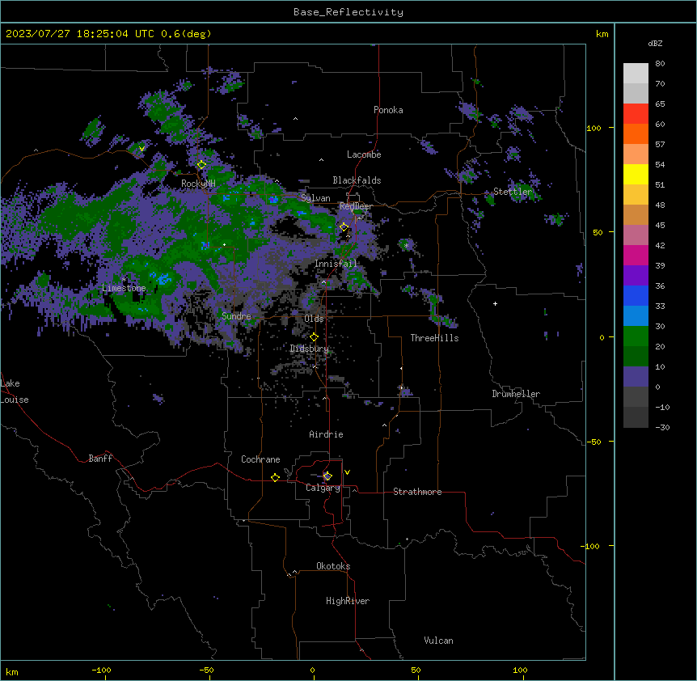This screenshot has height=681, width=697.
Task: Click the RedDeer city label
Action: 356,206
